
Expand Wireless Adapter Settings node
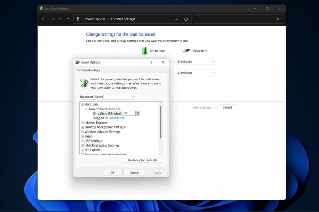(x=82, y=132)
